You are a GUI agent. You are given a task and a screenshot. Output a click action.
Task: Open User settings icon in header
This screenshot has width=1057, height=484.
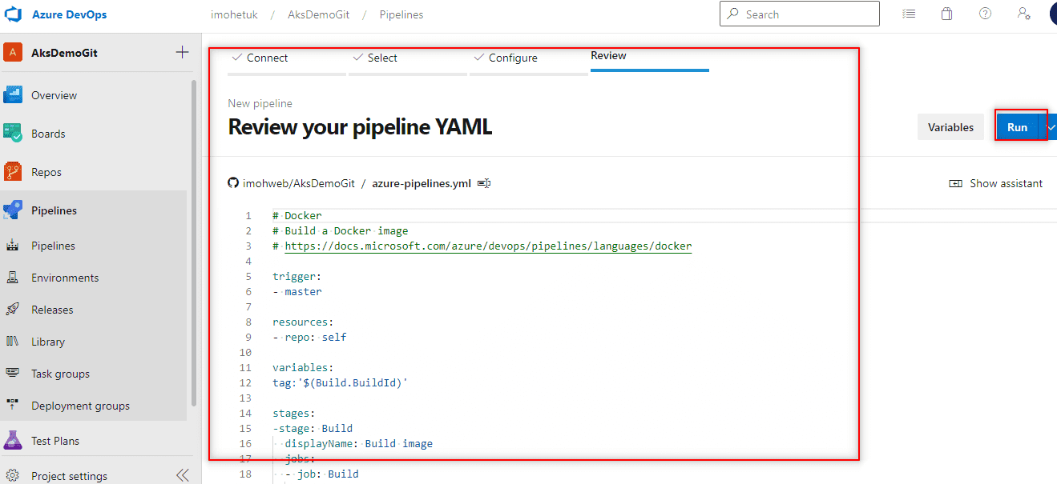click(1023, 14)
